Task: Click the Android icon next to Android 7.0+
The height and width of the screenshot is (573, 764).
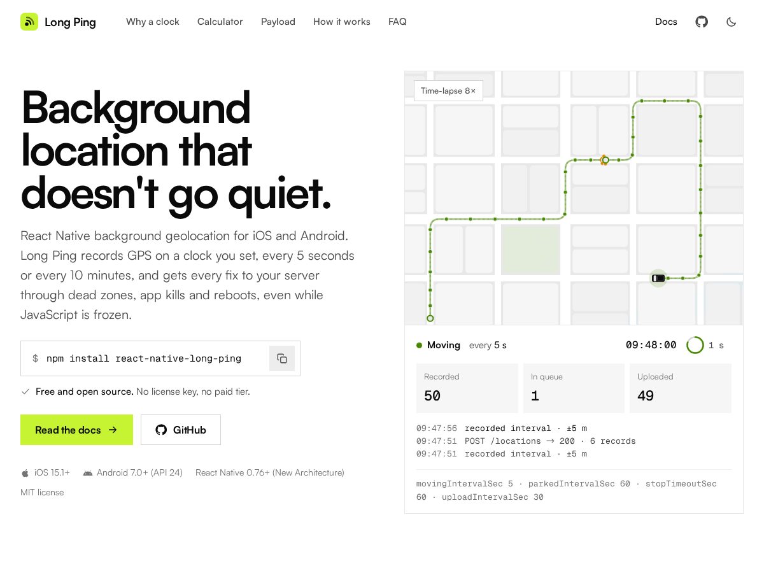Action: (x=88, y=473)
